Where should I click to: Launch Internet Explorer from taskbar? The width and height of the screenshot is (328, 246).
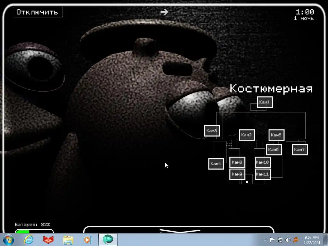tap(29, 240)
